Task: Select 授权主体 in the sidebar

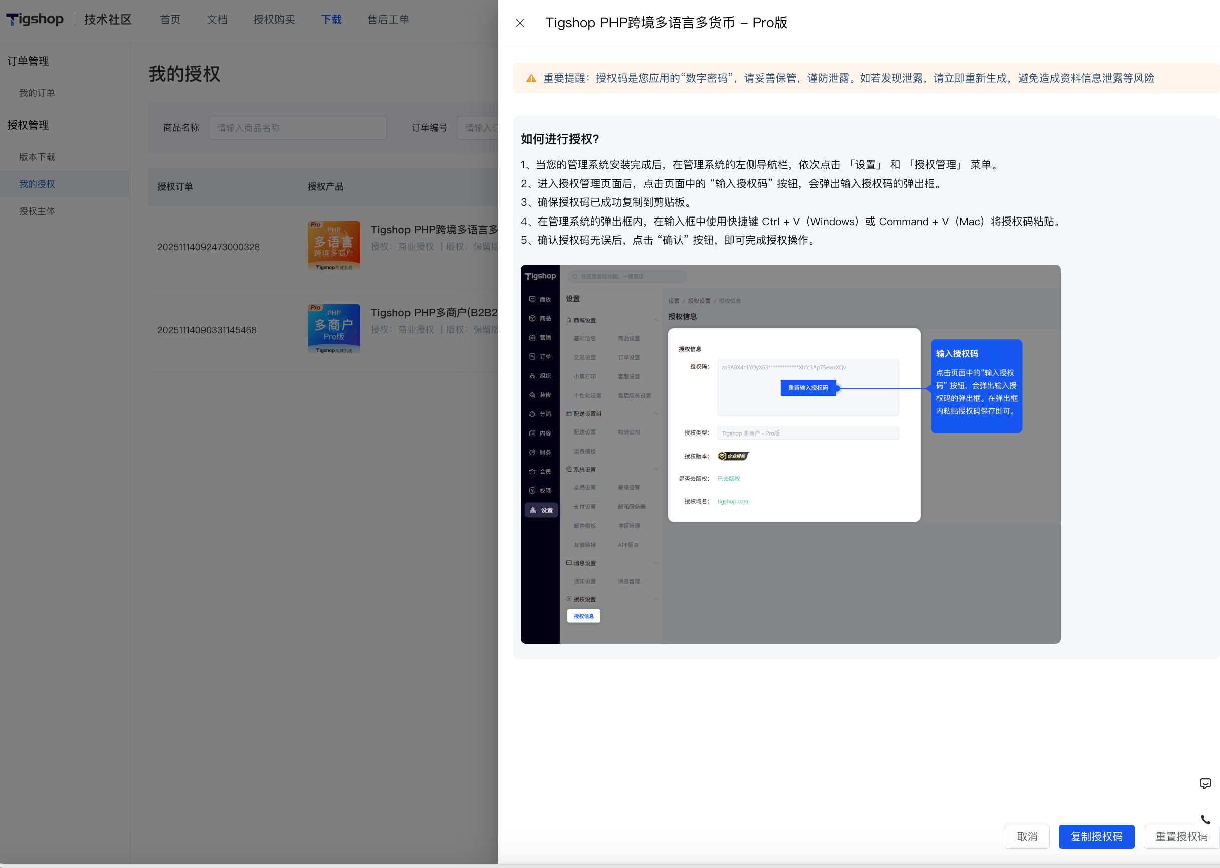Action: click(x=37, y=211)
